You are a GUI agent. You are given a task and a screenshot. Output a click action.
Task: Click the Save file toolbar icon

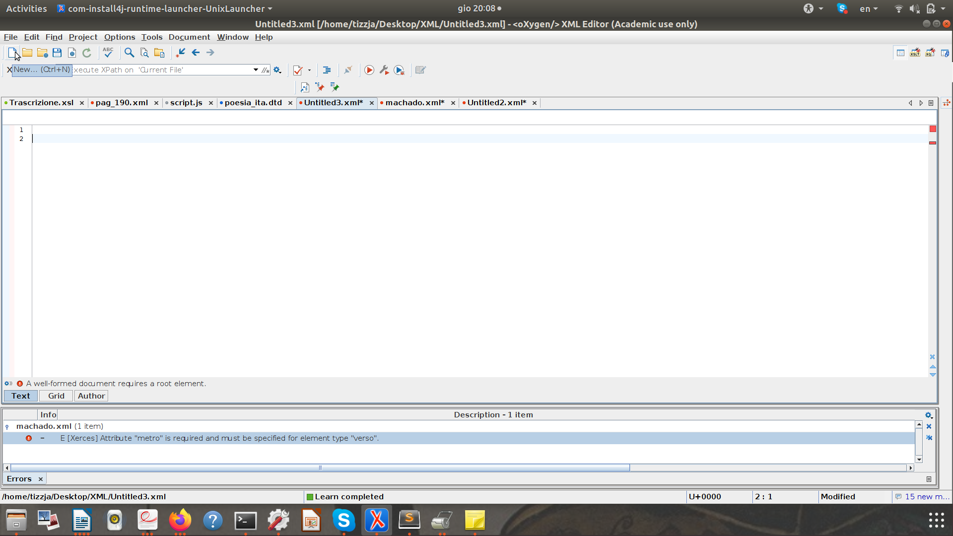(57, 53)
